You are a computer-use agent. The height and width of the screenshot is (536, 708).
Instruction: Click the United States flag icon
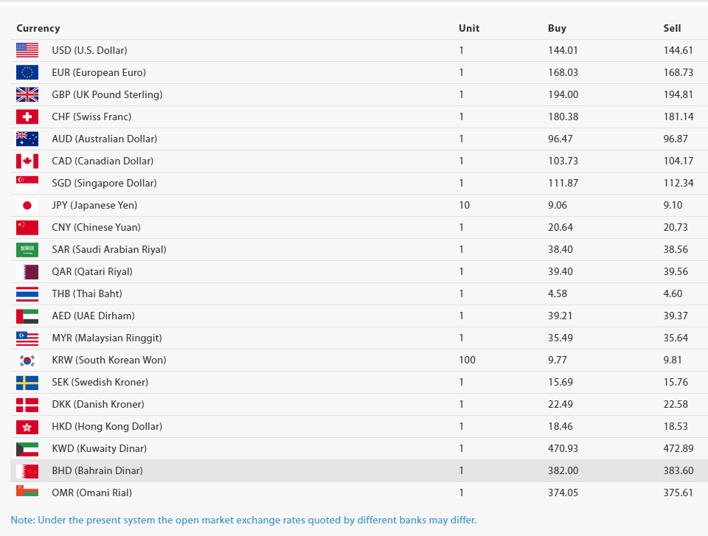(x=27, y=50)
